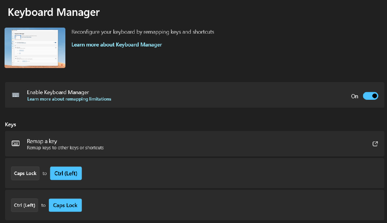The image size is (387, 223).
Task: Click the Keys section label
Action: coord(10,124)
